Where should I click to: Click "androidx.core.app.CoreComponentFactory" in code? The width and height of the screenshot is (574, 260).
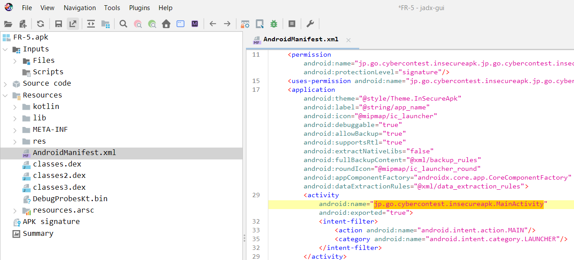pos(492,177)
